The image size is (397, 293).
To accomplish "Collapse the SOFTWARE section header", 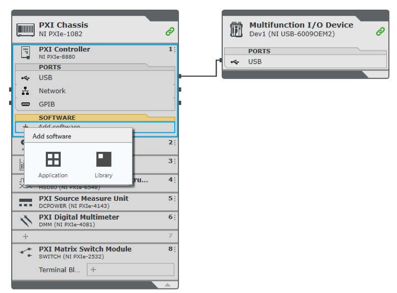I will [95, 118].
